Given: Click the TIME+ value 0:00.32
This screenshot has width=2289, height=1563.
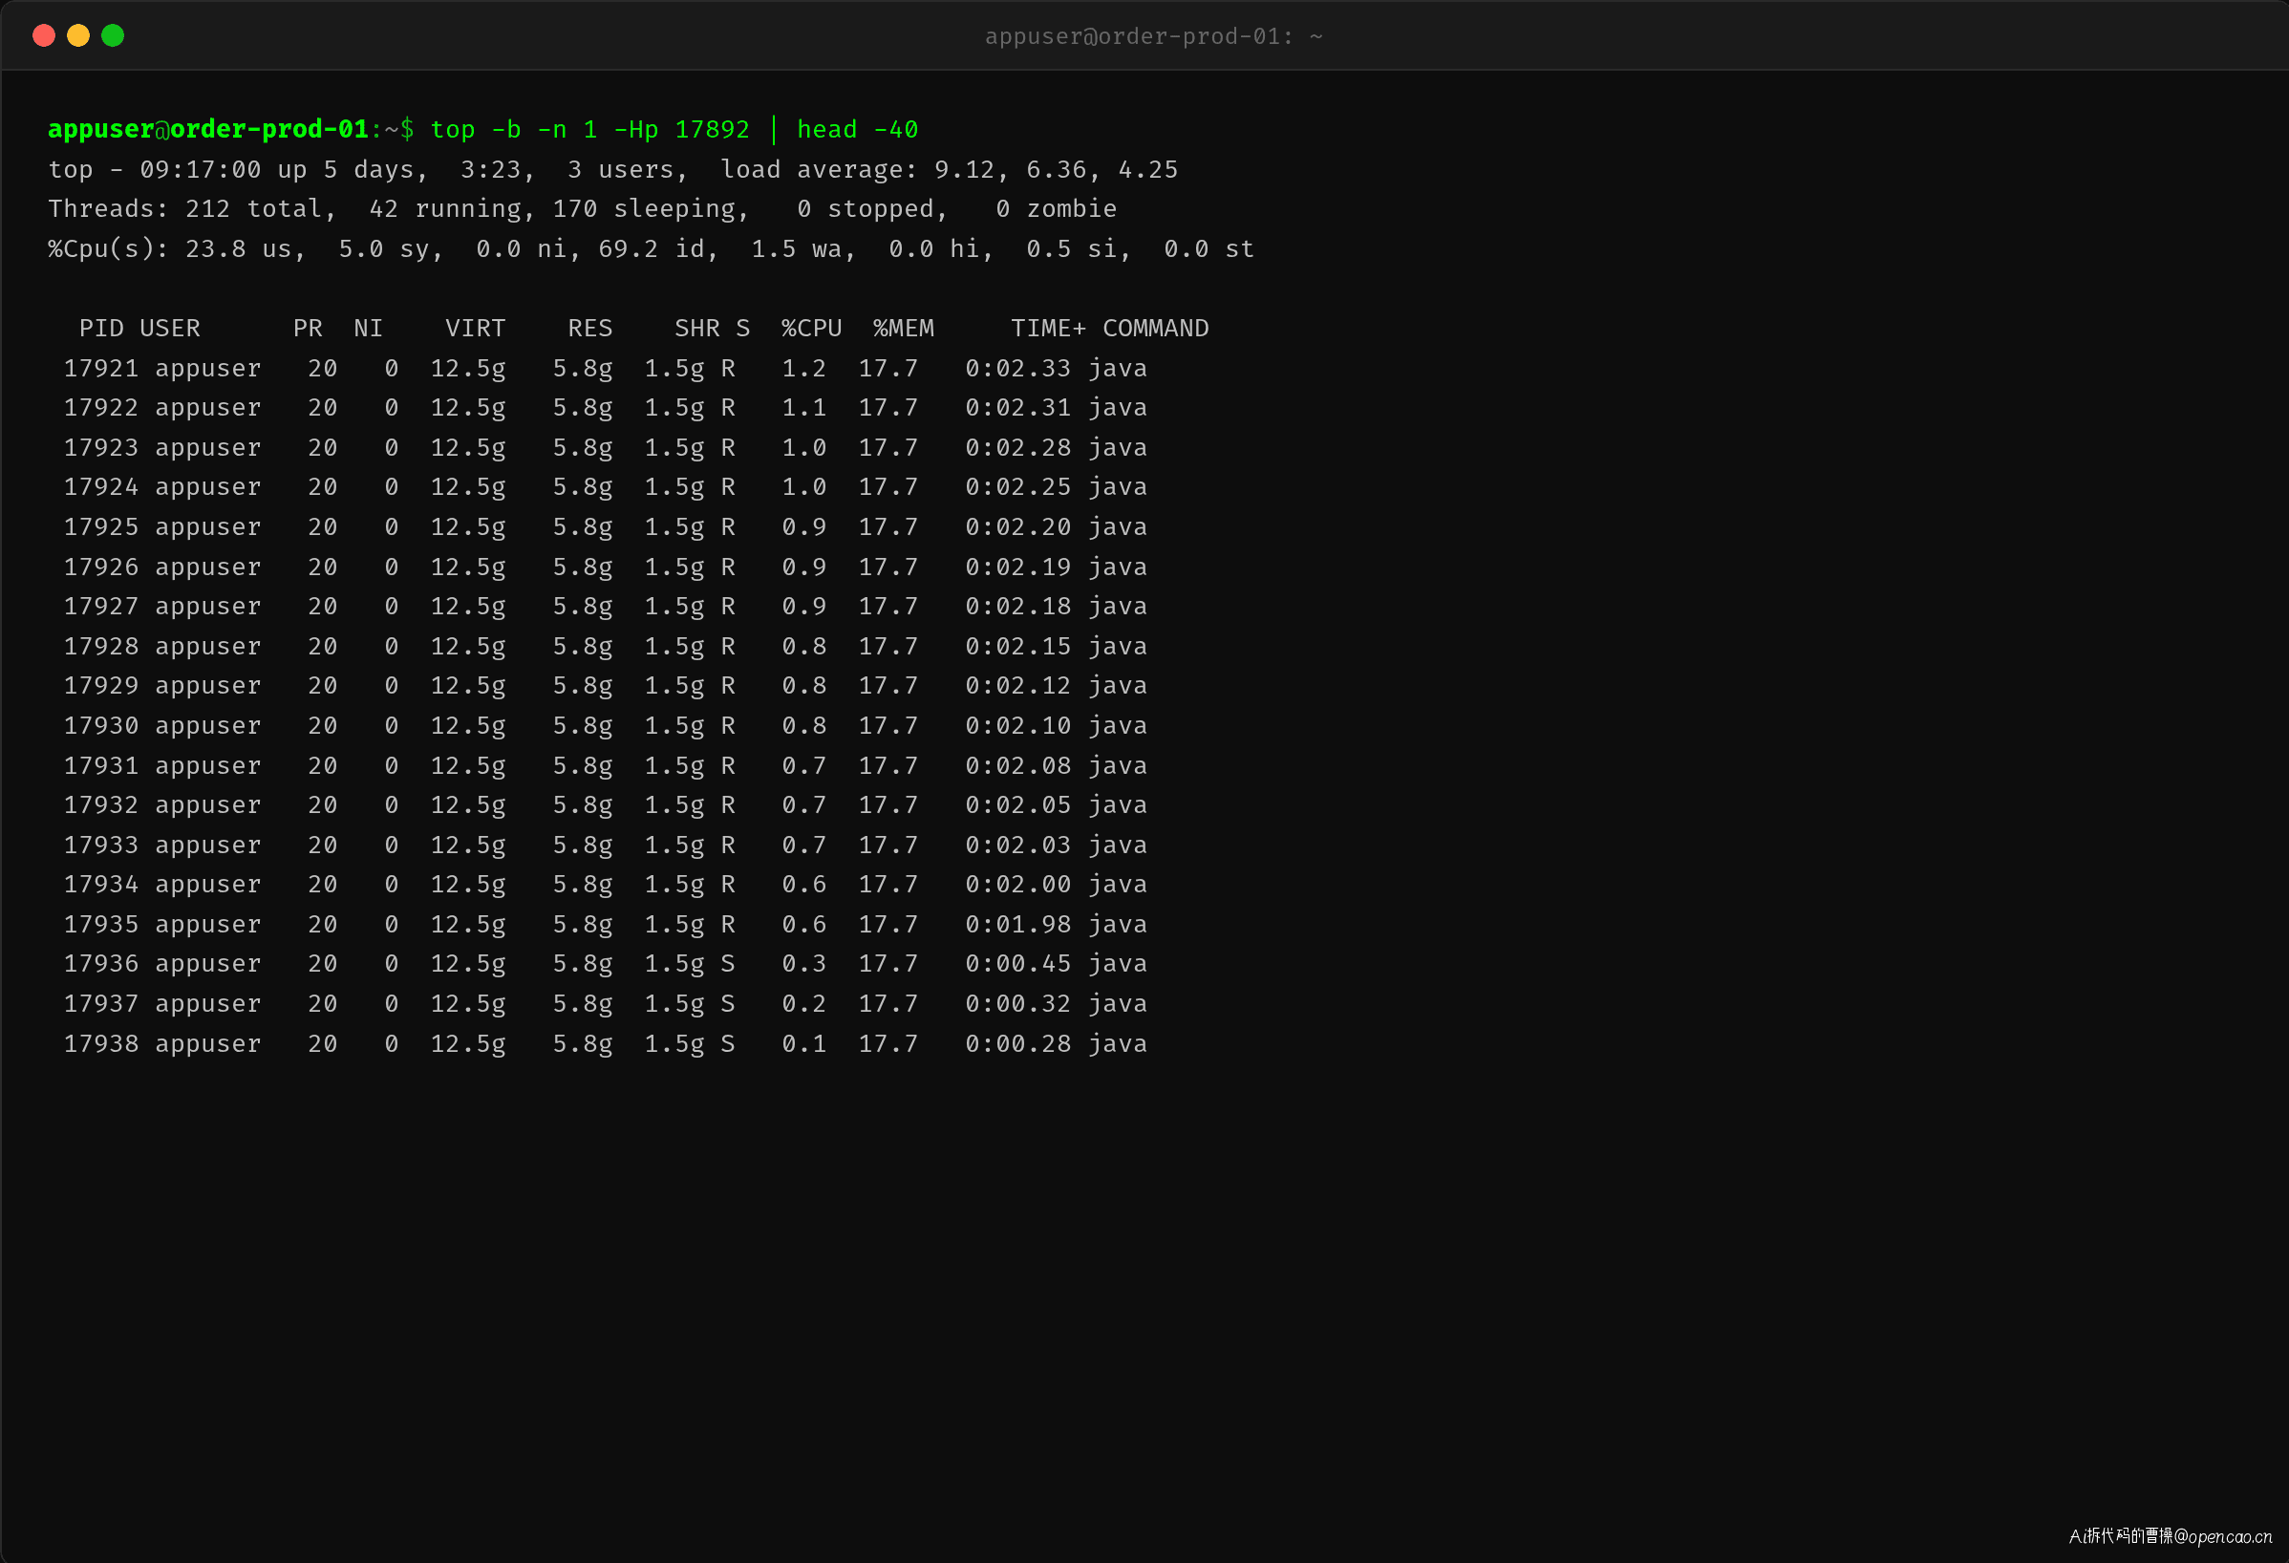Looking at the screenshot, I should [x=1017, y=1003].
